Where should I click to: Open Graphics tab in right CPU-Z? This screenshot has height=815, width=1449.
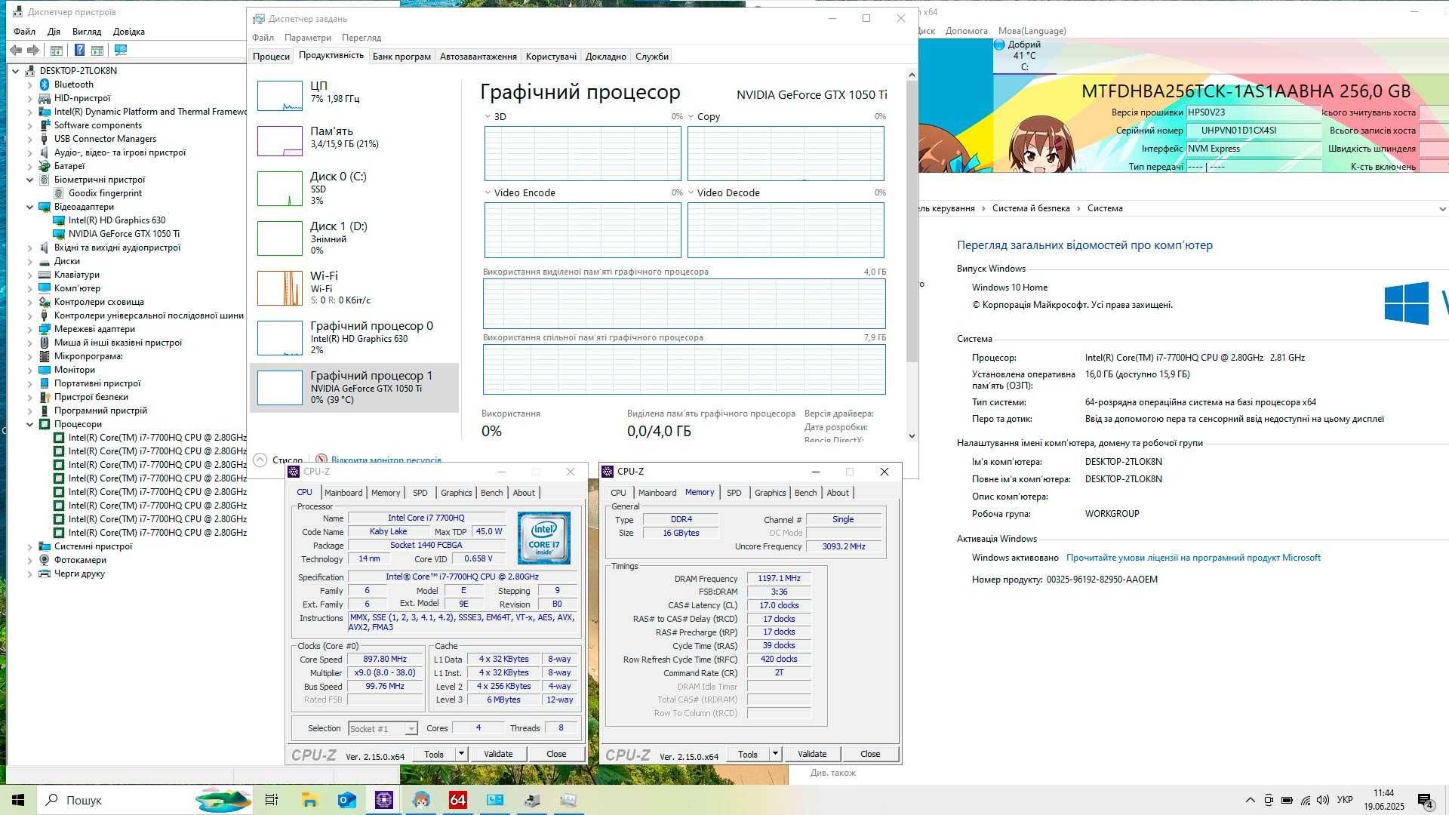tap(770, 493)
